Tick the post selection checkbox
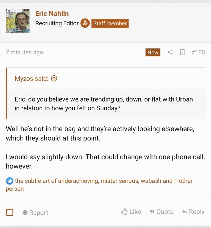 tap(10, 212)
